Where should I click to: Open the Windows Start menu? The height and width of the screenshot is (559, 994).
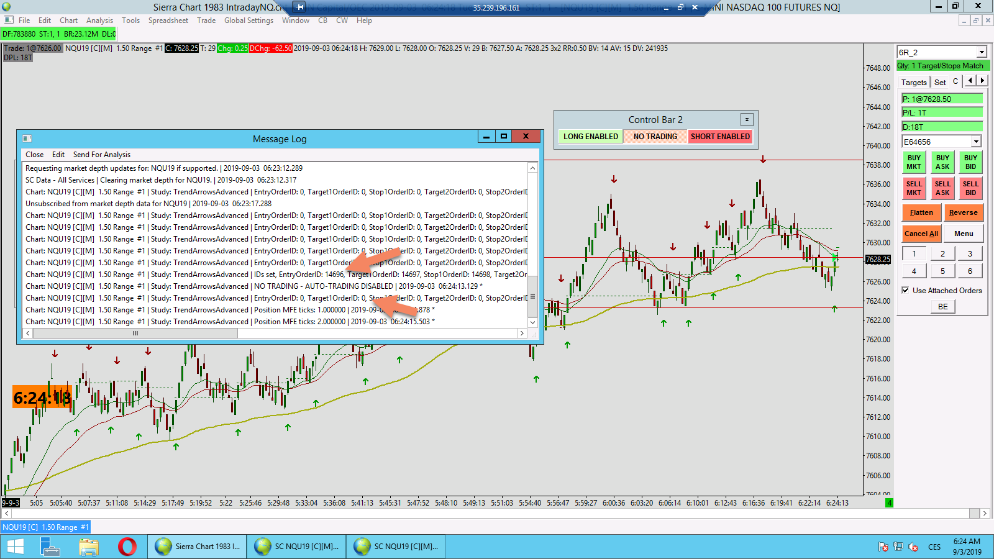tap(16, 547)
